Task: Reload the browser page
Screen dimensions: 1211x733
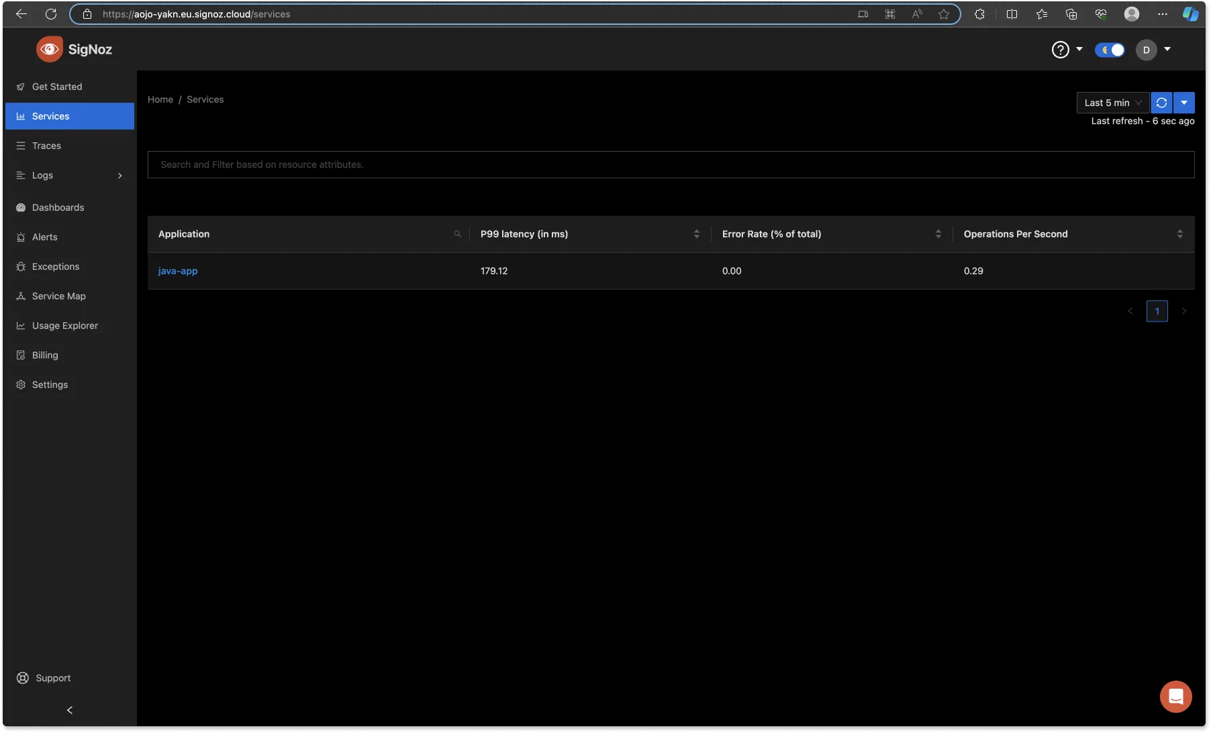Action: tap(51, 14)
